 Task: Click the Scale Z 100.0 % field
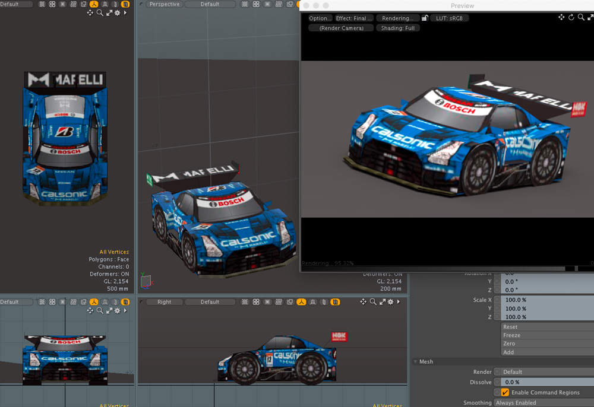coord(547,317)
